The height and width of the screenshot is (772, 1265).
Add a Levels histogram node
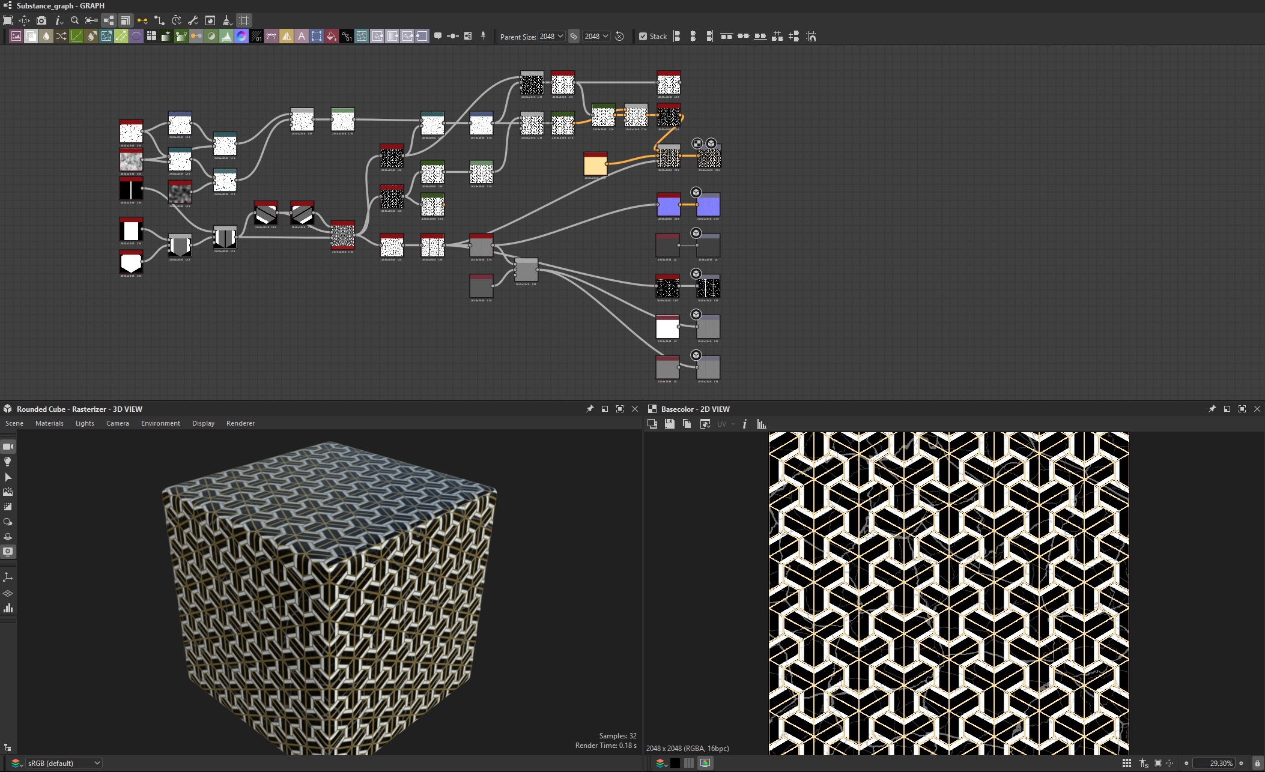[x=226, y=37]
